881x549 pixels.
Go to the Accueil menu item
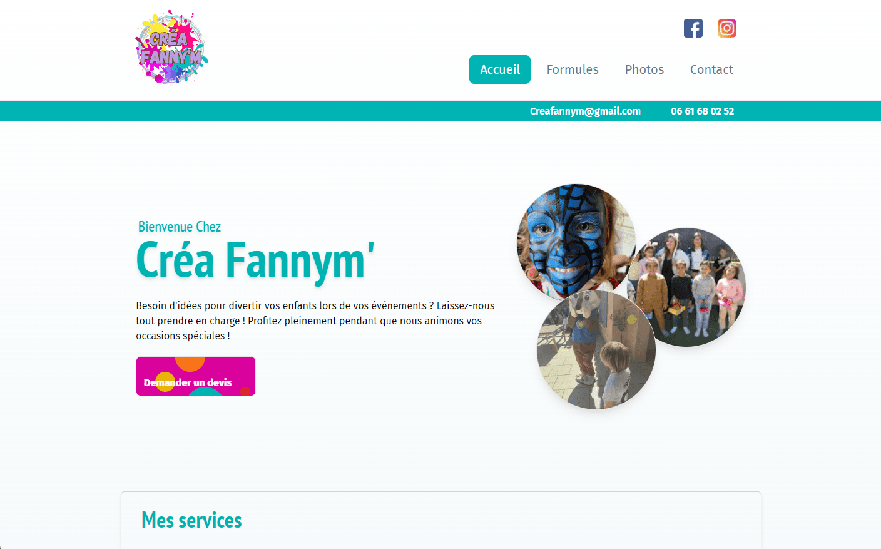[500, 69]
